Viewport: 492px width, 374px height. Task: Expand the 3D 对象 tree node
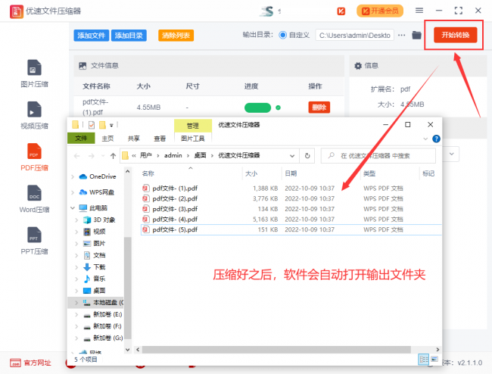point(76,220)
